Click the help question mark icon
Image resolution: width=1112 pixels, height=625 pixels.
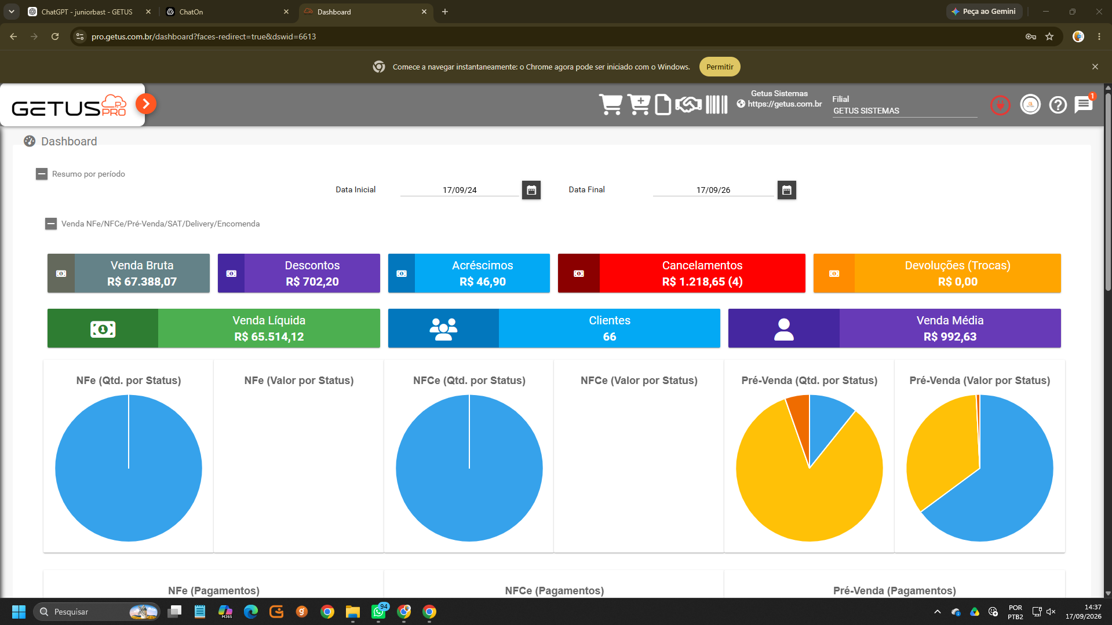point(1058,105)
